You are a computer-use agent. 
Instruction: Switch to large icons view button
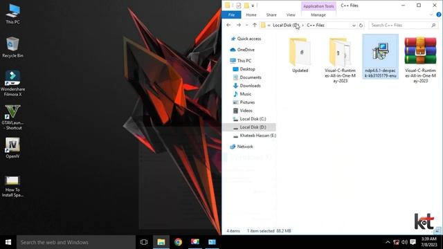[x=438, y=231]
